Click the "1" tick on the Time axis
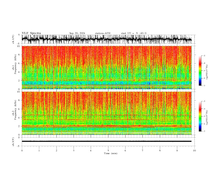The image size is (219, 169). point(39,150)
